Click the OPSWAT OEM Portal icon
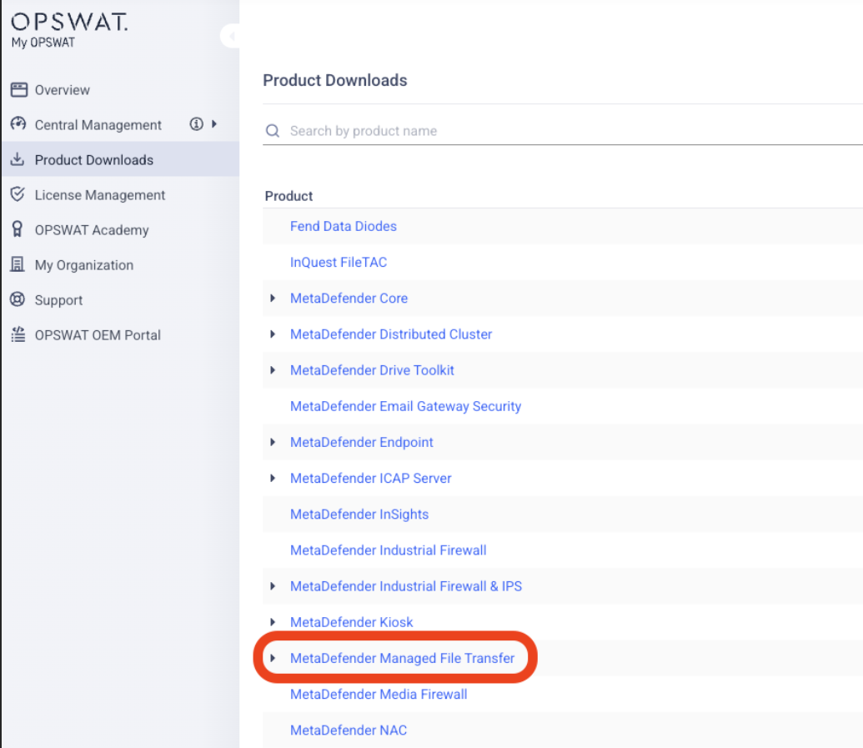Screen dimensions: 863x748 tap(18, 334)
